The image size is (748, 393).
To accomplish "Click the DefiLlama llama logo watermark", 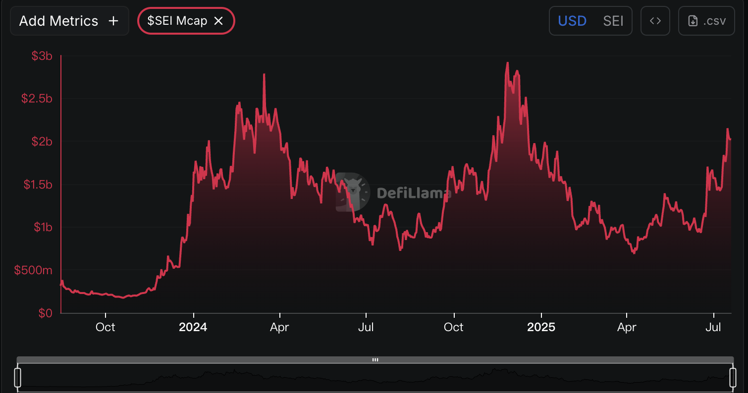I will (x=353, y=192).
